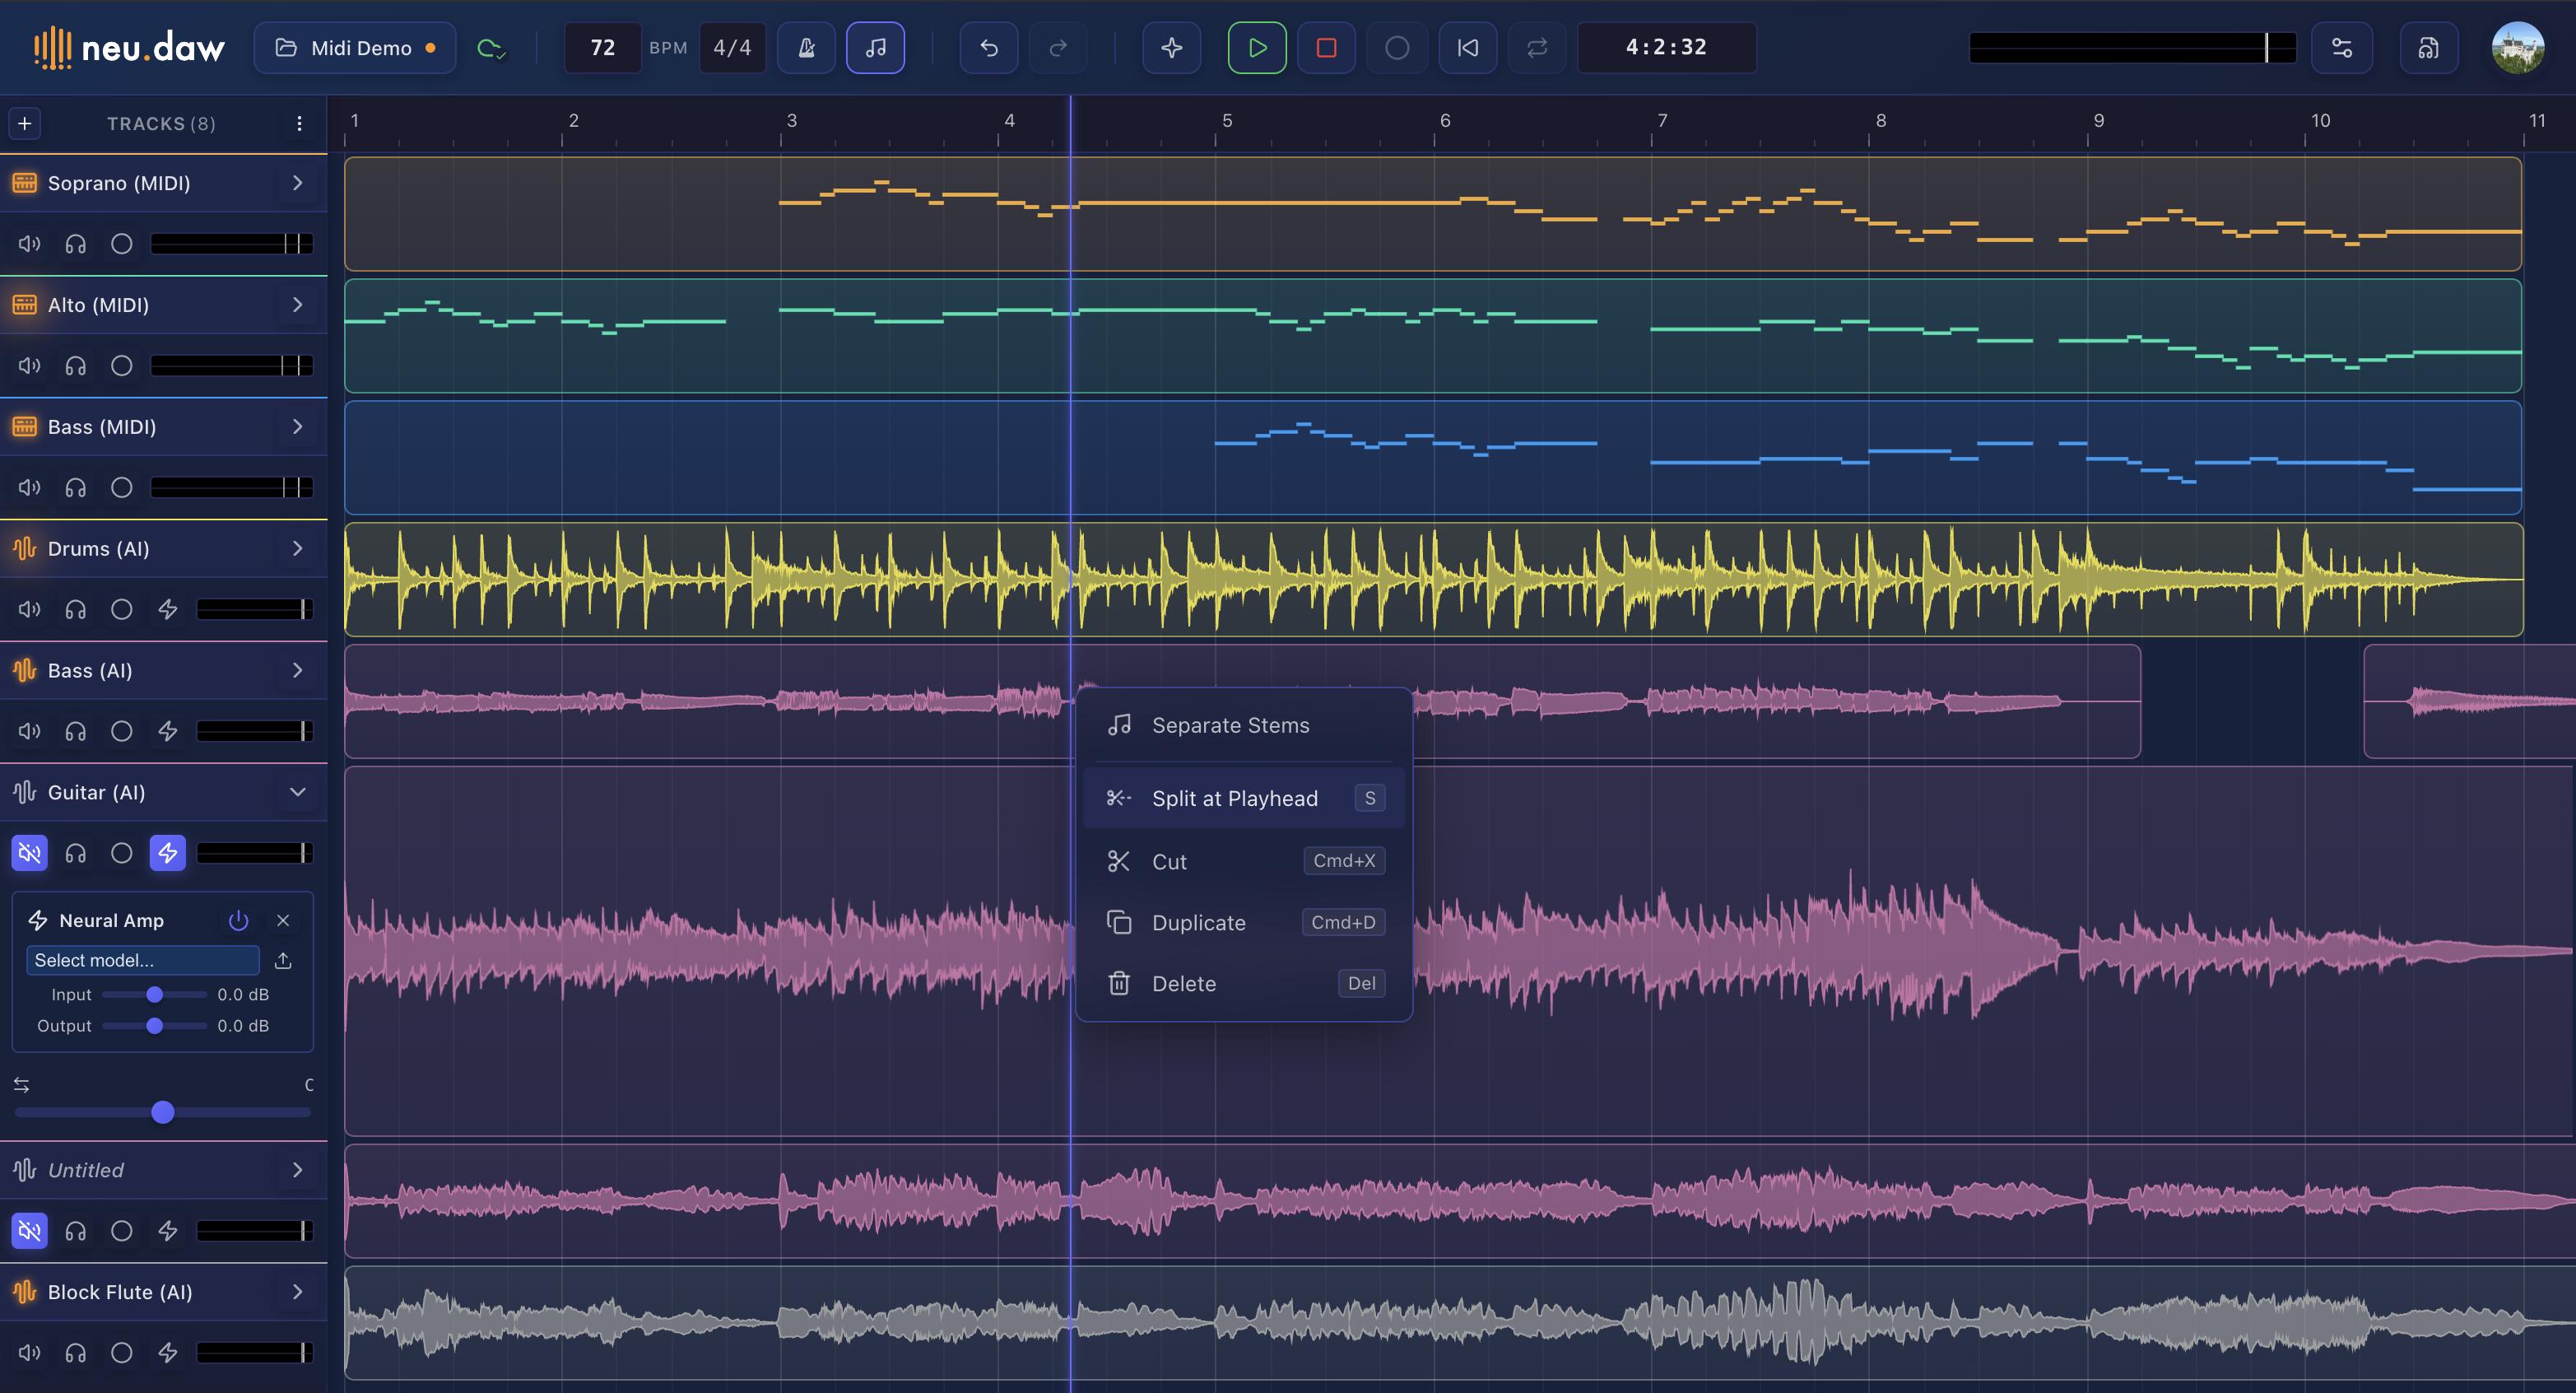
Task: Solo the Alto (MIDI) track via headphones icon
Action: tap(75, 365)
